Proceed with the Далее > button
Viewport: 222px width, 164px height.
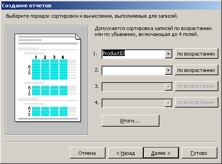point(161,153)
